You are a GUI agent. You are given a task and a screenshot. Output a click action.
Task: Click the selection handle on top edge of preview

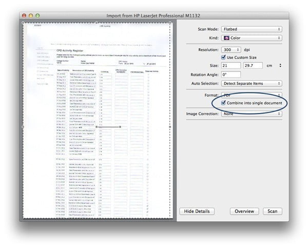(97, 23)
